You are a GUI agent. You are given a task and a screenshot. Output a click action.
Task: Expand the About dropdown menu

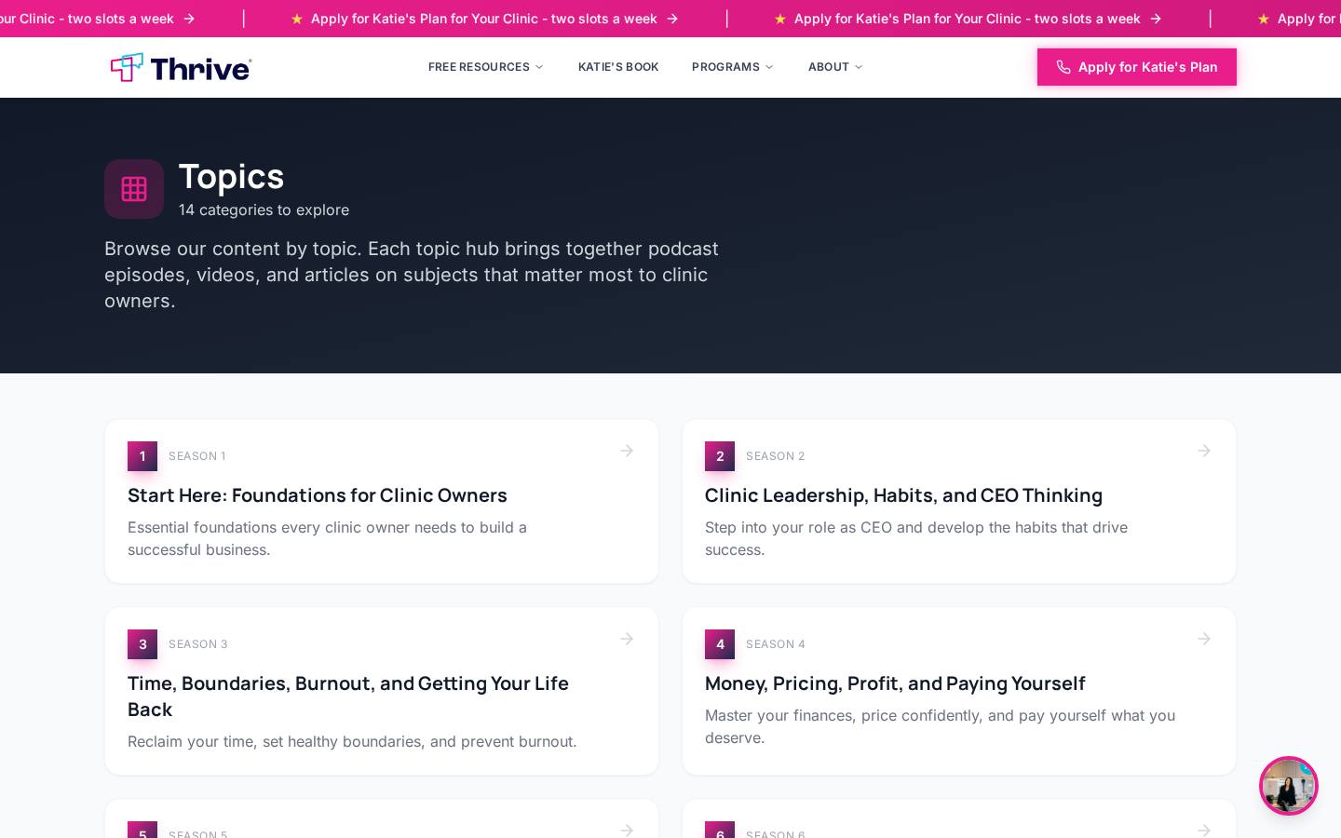pos(835,67)
